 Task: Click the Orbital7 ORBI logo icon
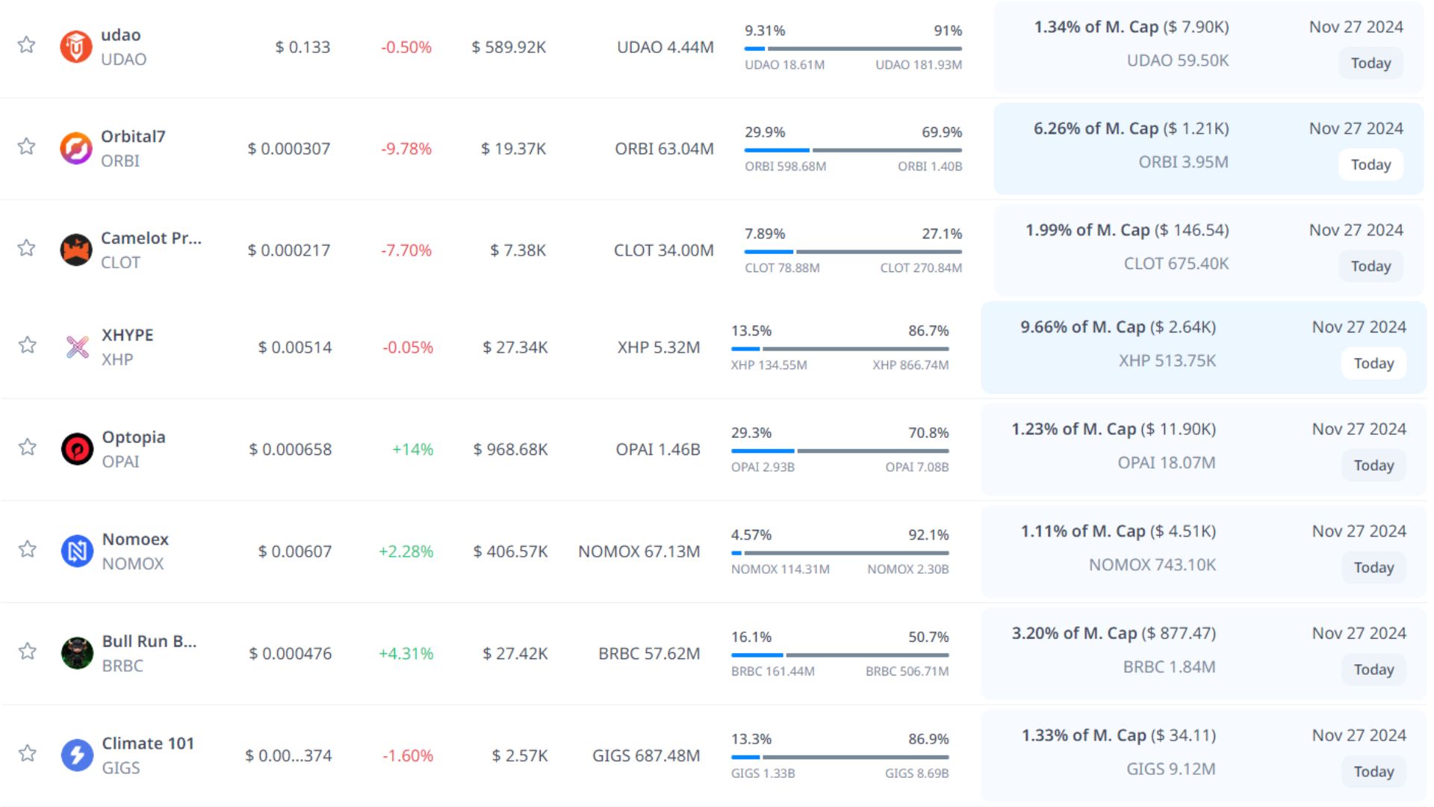[x=75, y=148]
